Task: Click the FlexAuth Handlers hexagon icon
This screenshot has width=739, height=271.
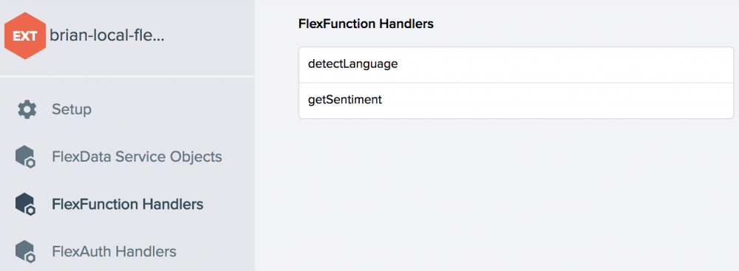Action: point(25,252)
